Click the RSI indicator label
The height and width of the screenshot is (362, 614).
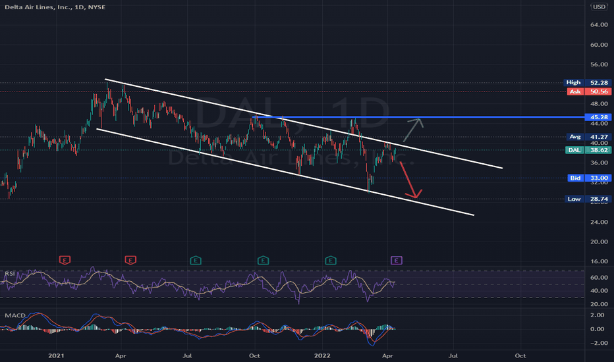tap(10, 273)
